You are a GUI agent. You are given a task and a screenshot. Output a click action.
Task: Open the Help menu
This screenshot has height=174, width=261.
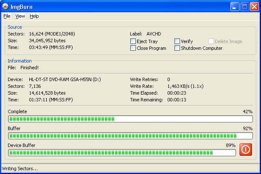click(34, 16)
